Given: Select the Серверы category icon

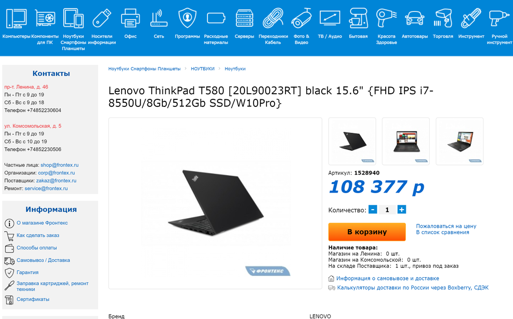Looking at the screenshot, I should (x=244, y=19).
